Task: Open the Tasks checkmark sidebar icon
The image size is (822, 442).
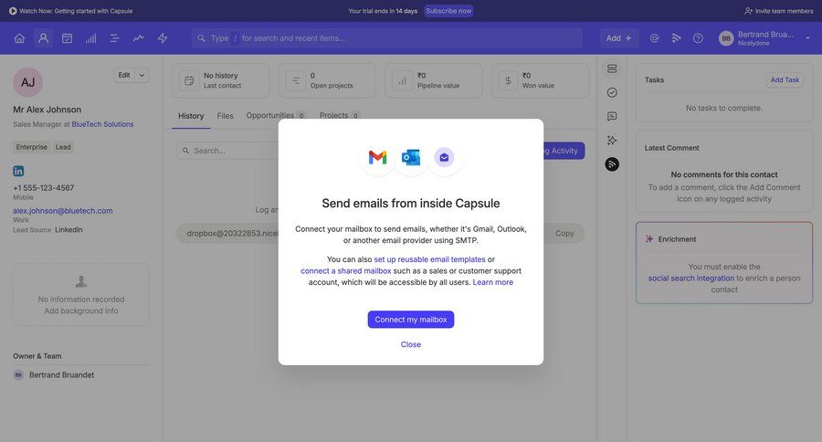Action: (x=612, y=92)
